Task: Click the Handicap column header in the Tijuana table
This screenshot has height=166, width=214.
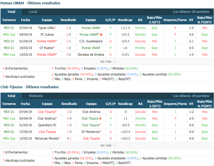Action: click(125, 104)
